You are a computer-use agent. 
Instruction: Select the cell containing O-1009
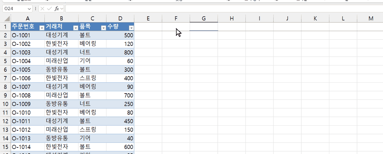[x=28, y=104]
